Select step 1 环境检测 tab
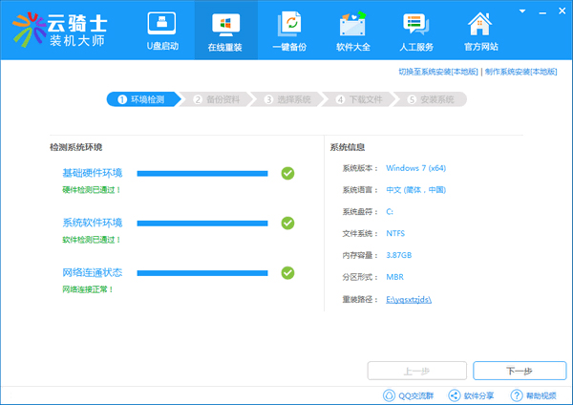The height and width of the screenshot is (405, 573). [x=145, y=98]
